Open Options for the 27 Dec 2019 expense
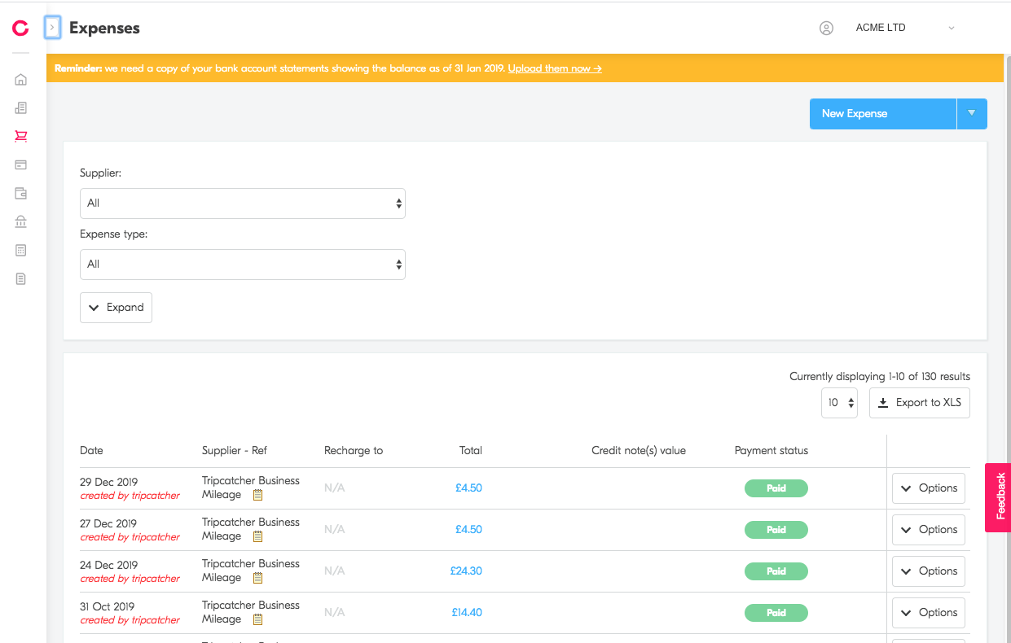The width and height of the screenshot is (1011, 643). (929, 530)
